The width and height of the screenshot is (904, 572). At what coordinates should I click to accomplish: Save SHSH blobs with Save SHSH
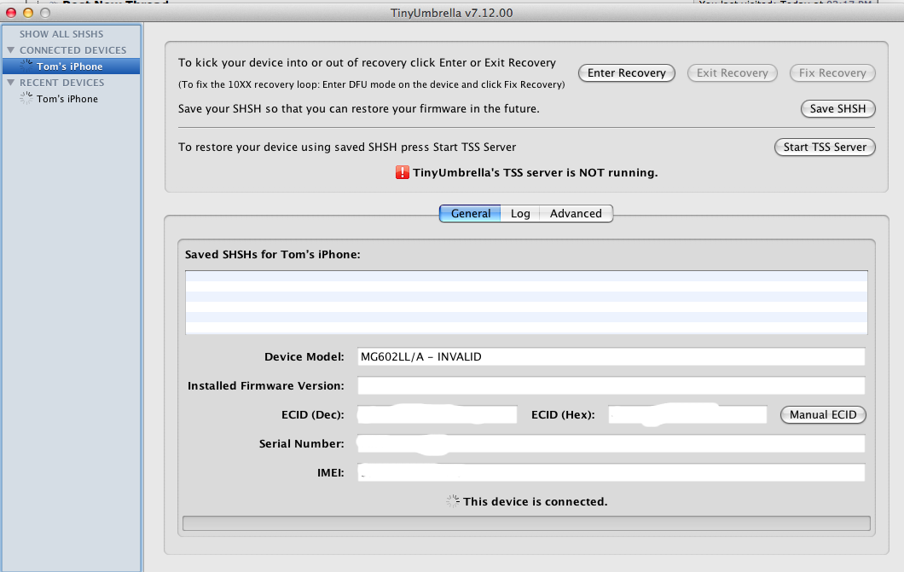(837, 109)
